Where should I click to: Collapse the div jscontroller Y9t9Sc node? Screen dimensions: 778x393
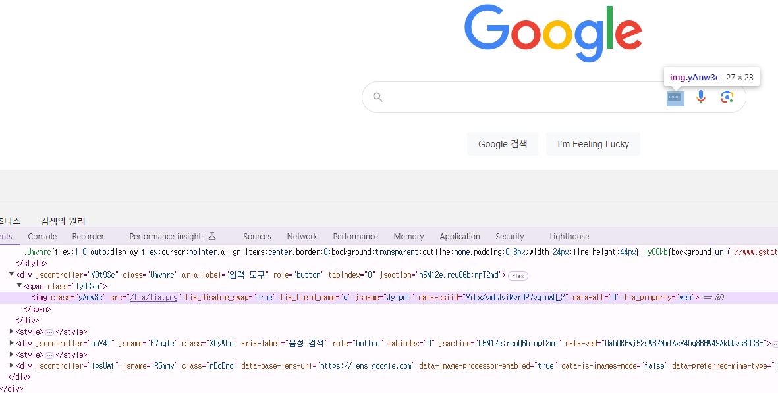click(11, 274)
